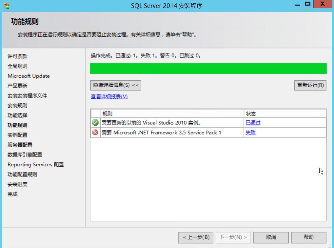Click the red error icon for .NET Framework 3.5 rule
Screen dimensions: 334x248
click(95, 132)
